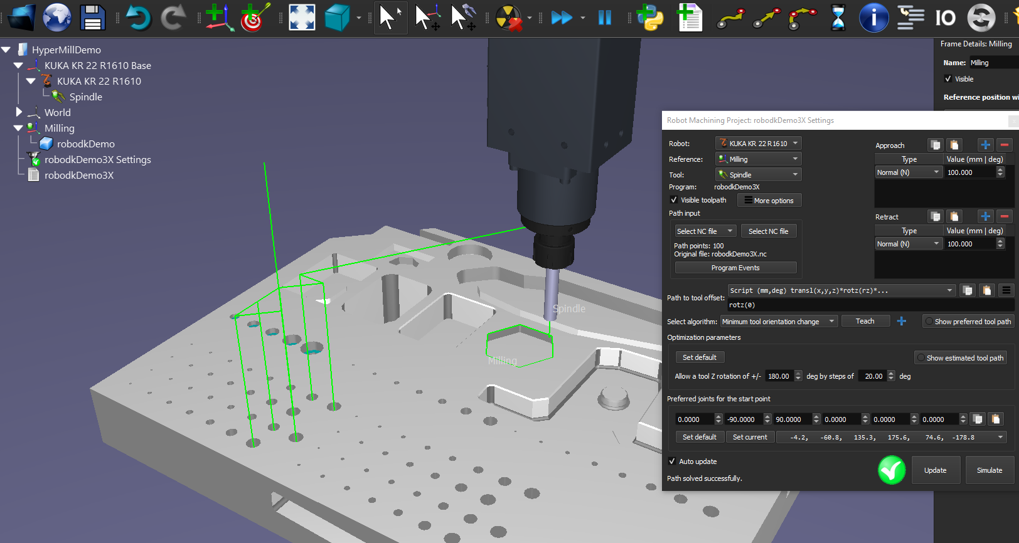Collapse the Milling tree node
Viewport: 1019px width, 543px height.
(18, 128)
